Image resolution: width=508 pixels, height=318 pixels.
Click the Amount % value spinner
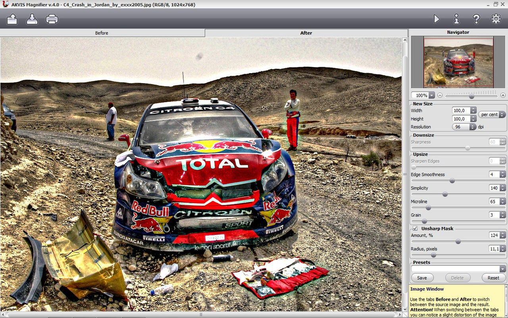pyautogui.click(x=503, y=235)
